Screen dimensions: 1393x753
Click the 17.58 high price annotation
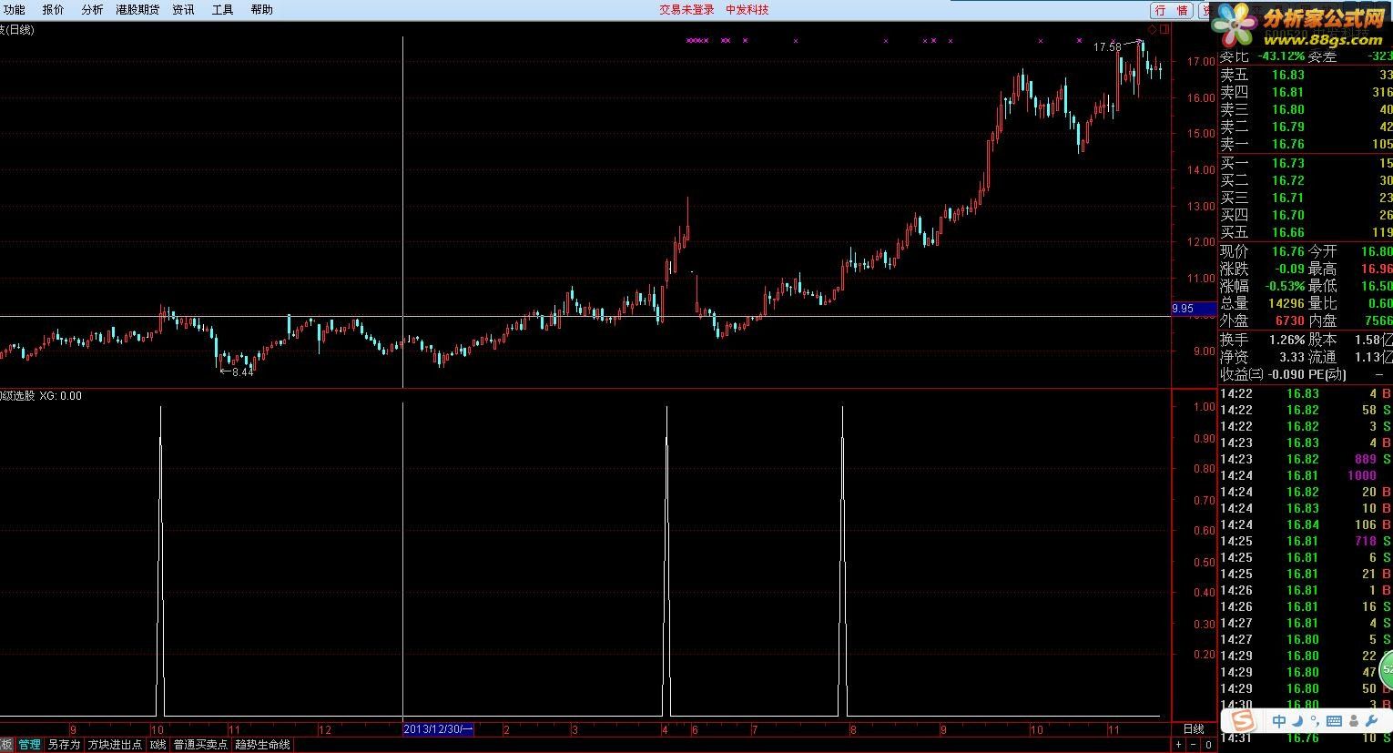1107,46
